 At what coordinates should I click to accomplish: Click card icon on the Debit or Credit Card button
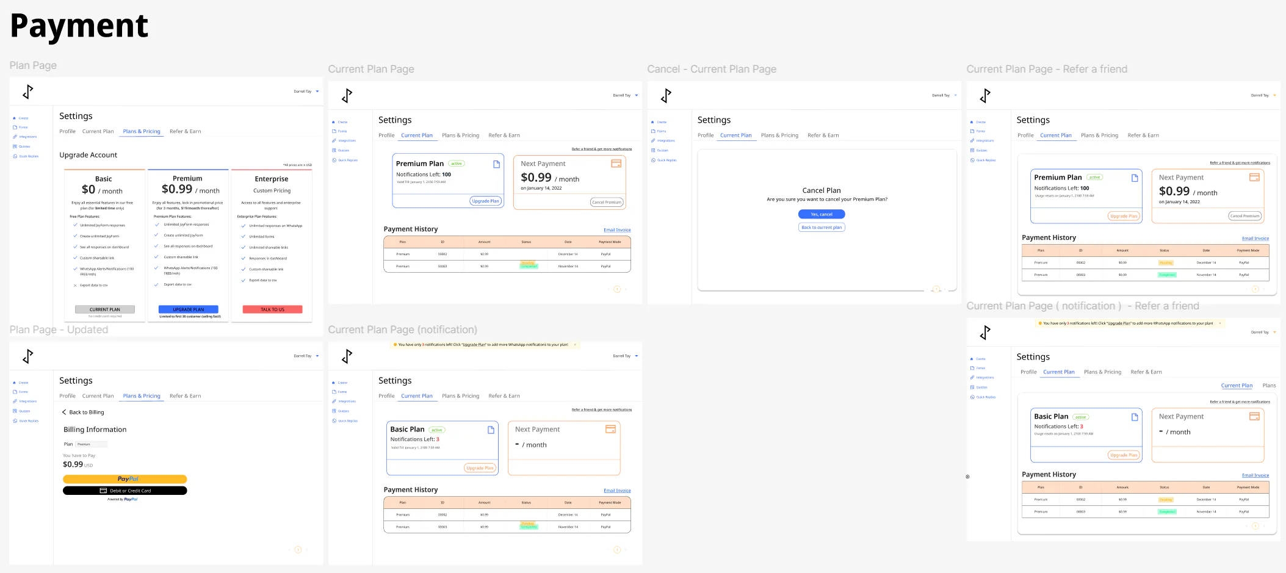103,491
